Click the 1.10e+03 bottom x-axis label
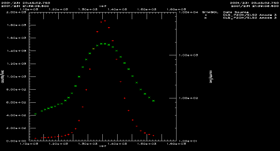This screenshot has height=151, width=280. point(29,144)
